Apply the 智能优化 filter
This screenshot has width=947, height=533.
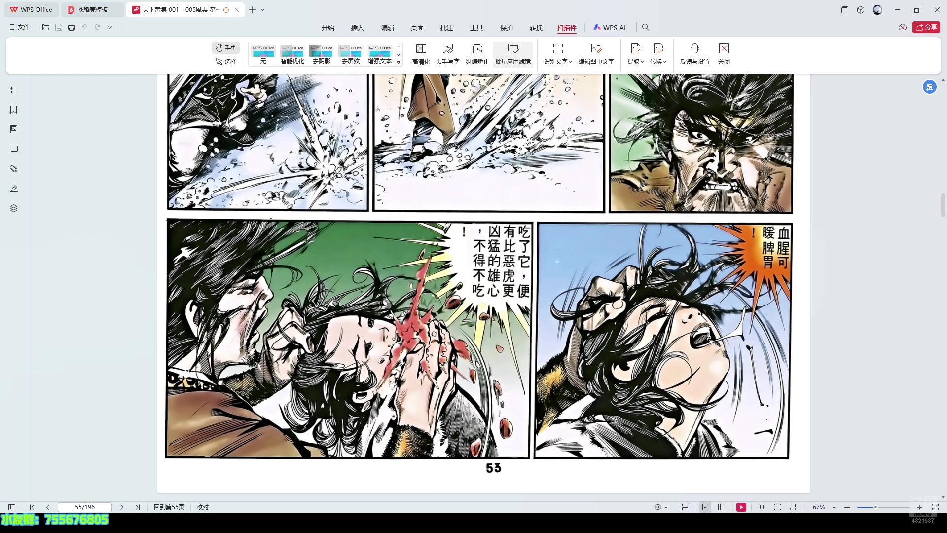[x=292, y=55]
